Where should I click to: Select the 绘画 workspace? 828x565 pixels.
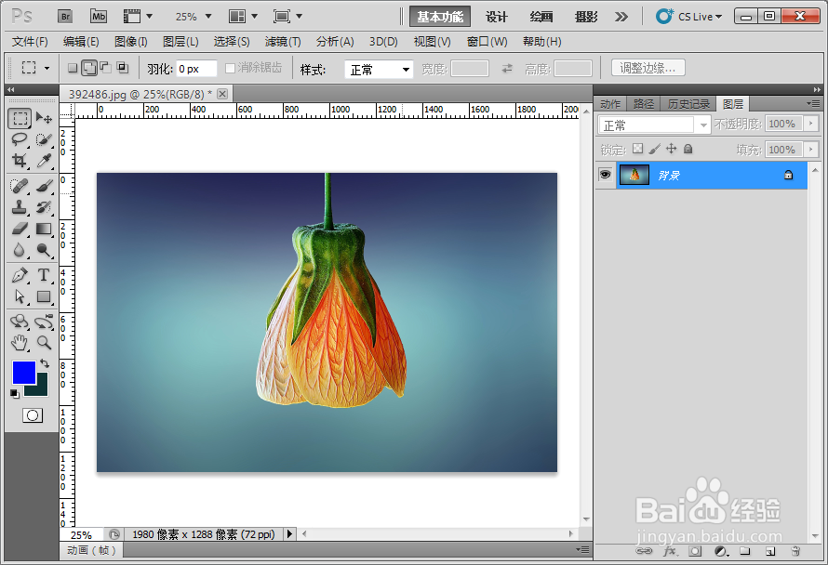541,17
